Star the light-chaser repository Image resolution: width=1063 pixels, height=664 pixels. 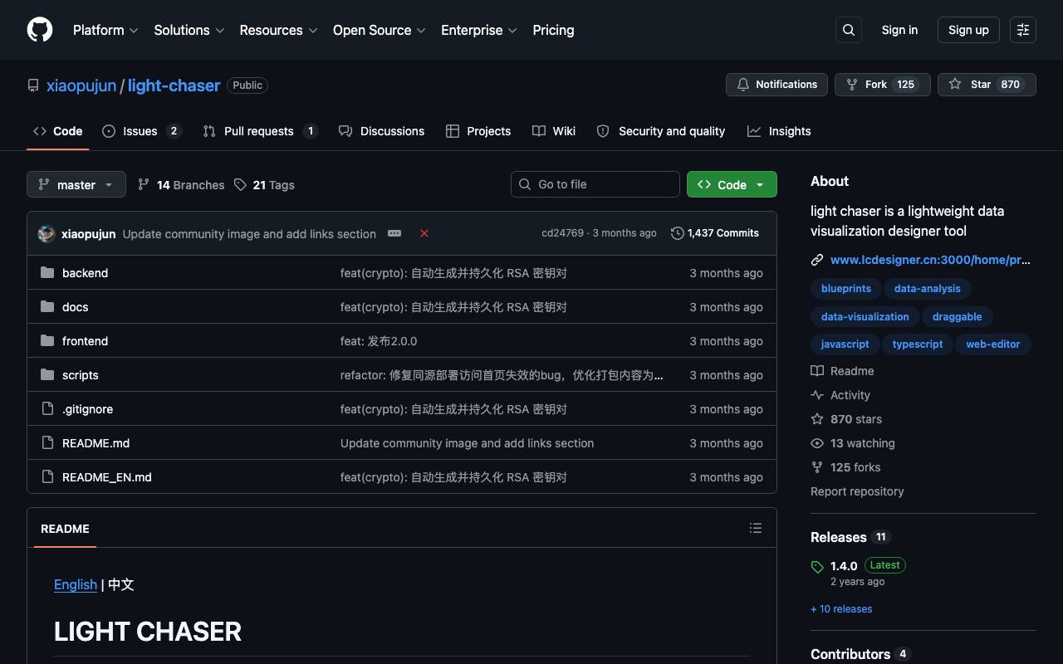point(987,85)
